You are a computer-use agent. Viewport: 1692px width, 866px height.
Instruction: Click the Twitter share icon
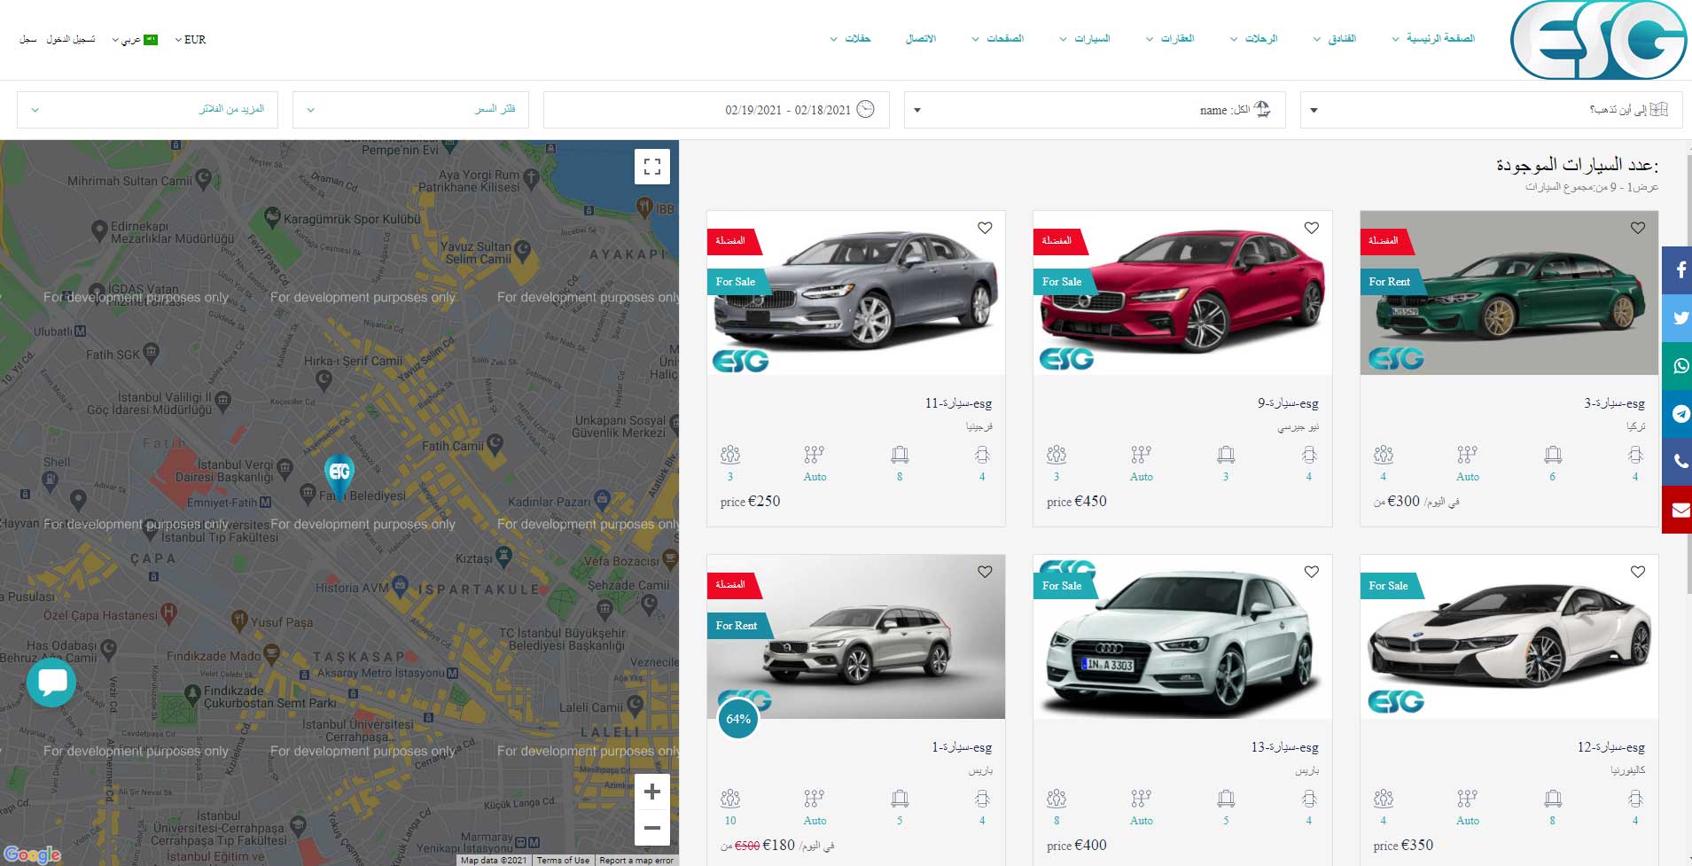[1679, 317]
